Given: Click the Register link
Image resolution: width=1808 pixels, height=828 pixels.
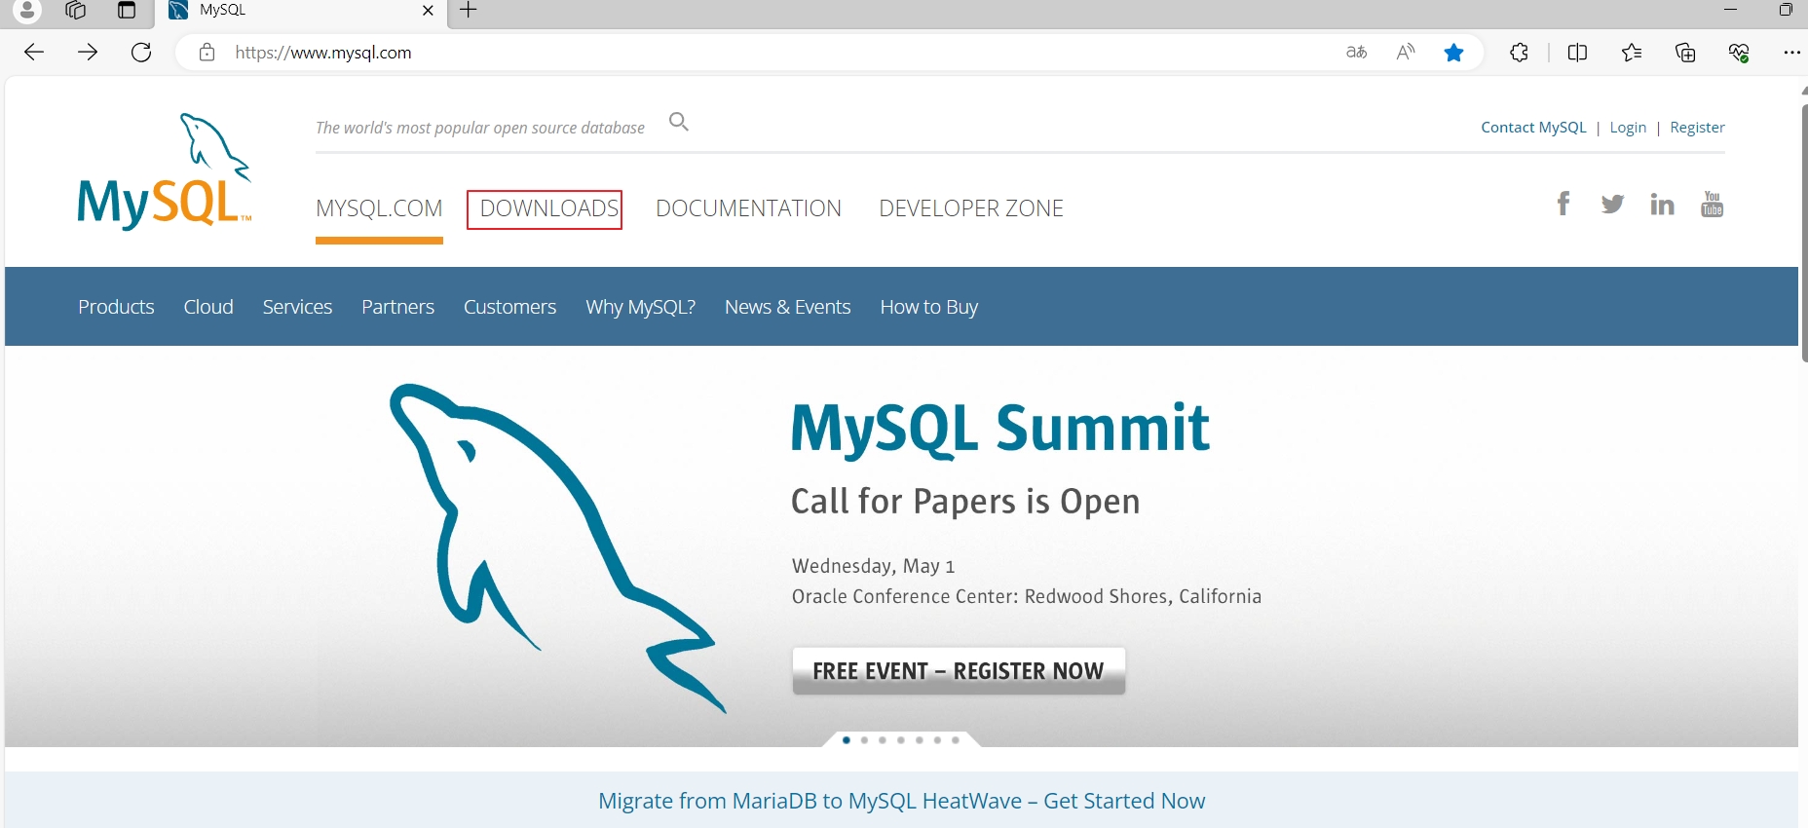Looking at the screenshot, I should pyautogui.click(x=1697, y=128).
